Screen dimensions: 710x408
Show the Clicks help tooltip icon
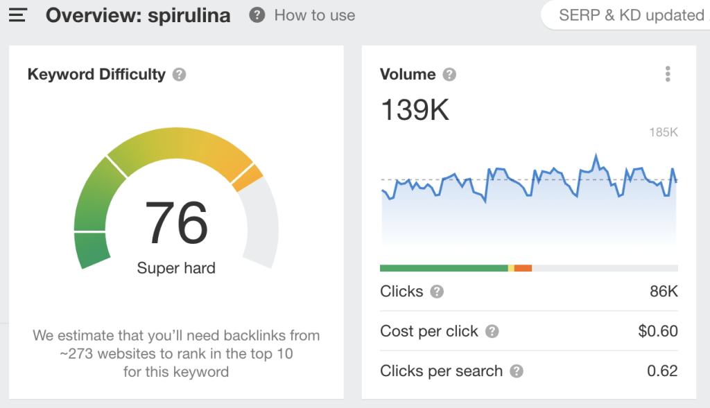tap(437, 292)
